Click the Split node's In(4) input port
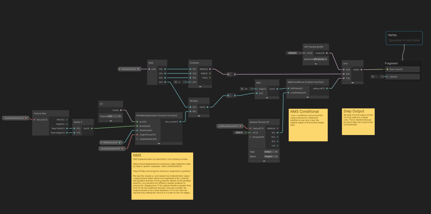The height and width of the screenshot is (214, 431). (149, 69)
